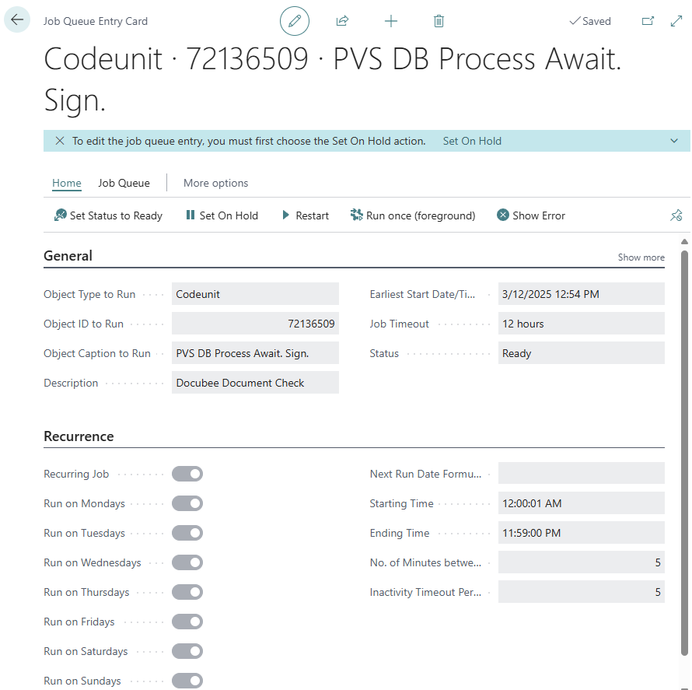Screen dimensions: 692x690
Task: Click Show more in General section
Action: tap(641, 257)
